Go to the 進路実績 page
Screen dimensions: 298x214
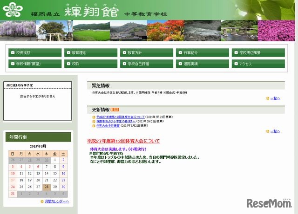203,64
